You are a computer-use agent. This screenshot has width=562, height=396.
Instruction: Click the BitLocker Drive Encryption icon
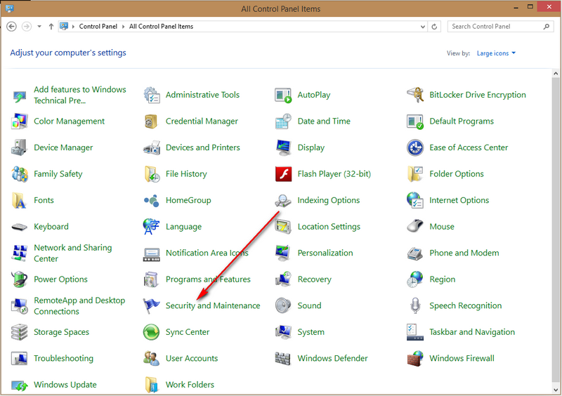415,95
